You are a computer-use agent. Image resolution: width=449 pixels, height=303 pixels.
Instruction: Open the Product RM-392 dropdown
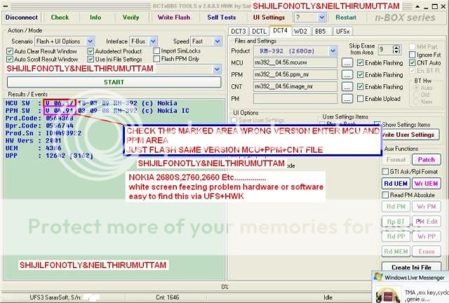click(333, 51)
